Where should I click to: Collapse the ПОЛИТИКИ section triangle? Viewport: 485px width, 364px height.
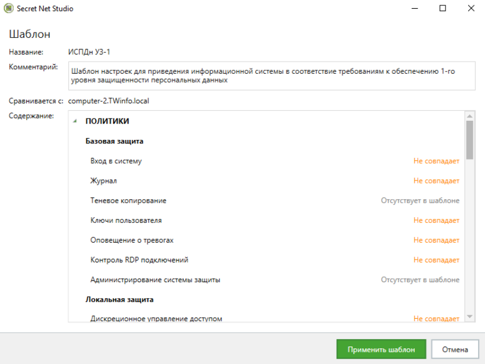click(x=75, y=121)
